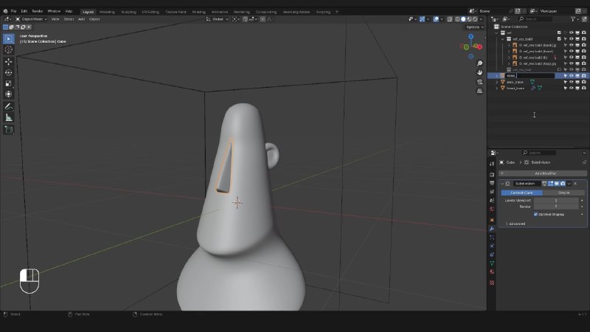
Task: Open Subdivision modifier extra options arrow
Action: click(x=569, y=183)
